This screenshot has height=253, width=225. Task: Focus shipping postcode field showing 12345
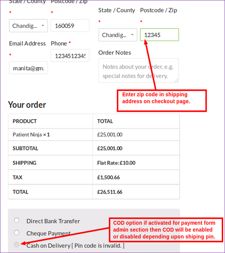pyautogui.click(x=159, y=35)
